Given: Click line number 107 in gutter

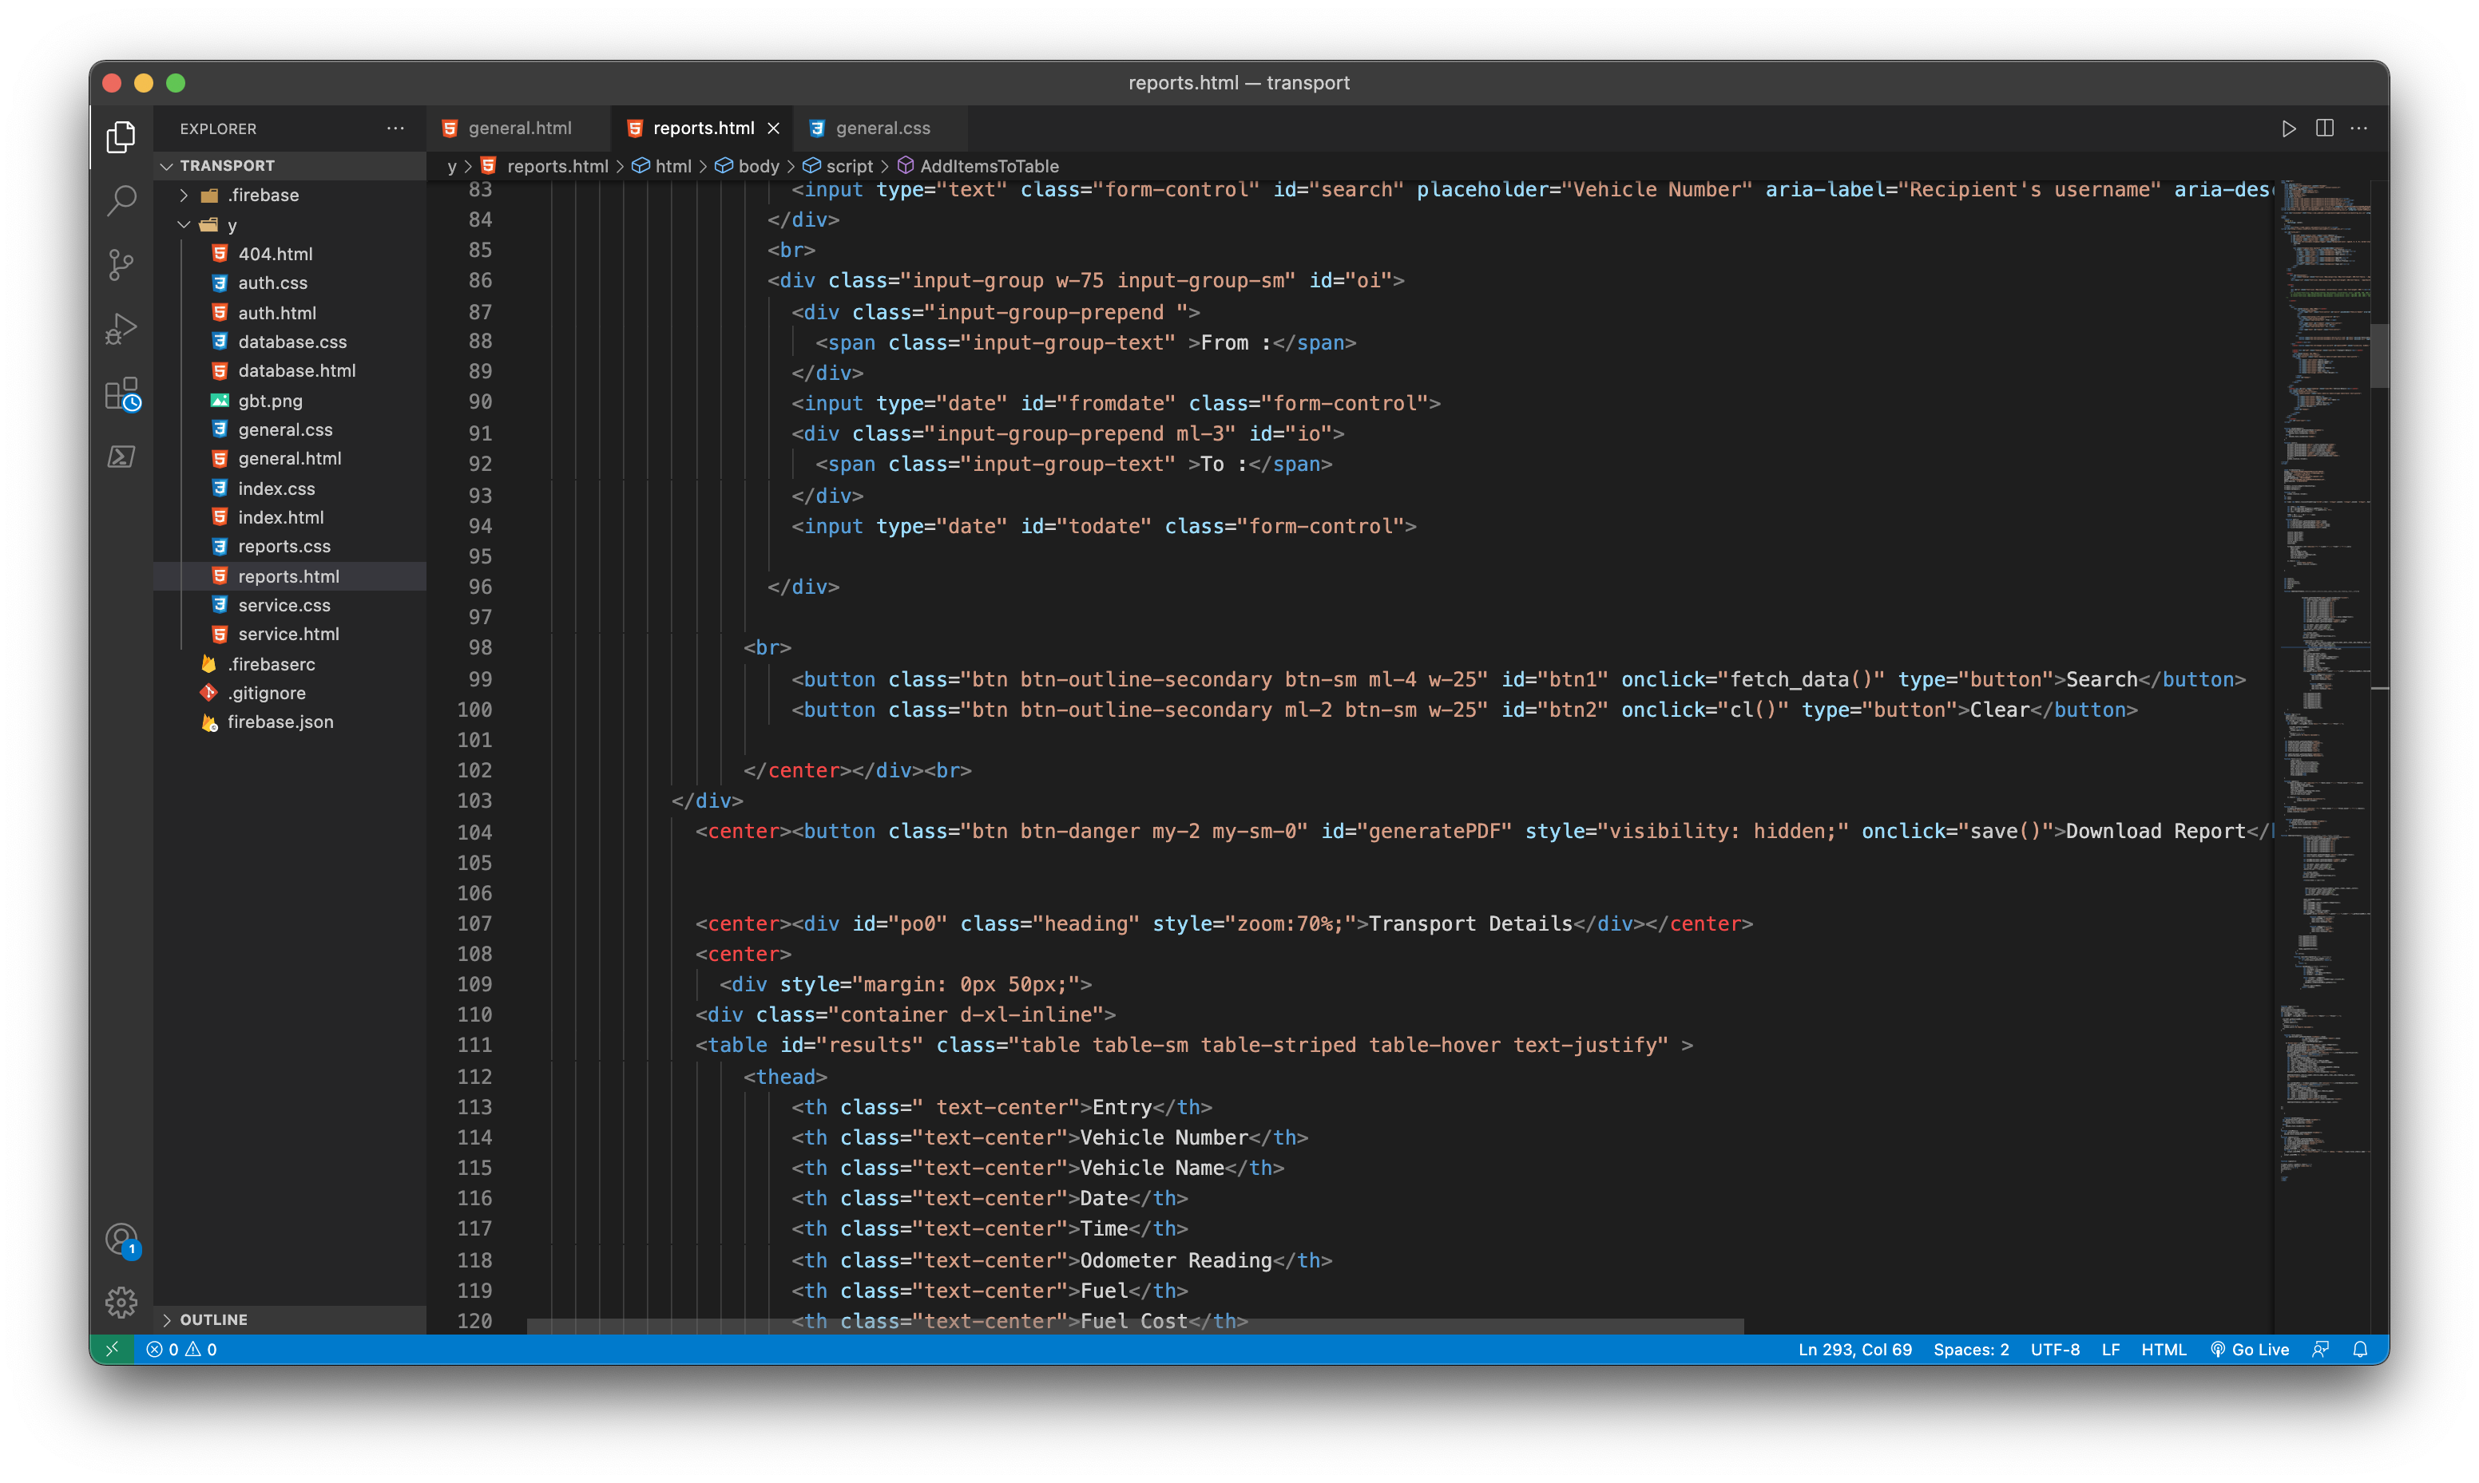Looking at the screenshot, I should click(x=475, y=923).
